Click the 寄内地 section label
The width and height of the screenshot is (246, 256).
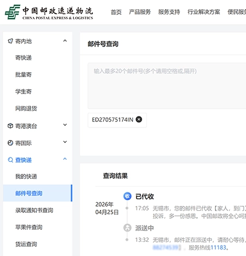[24, 41]
